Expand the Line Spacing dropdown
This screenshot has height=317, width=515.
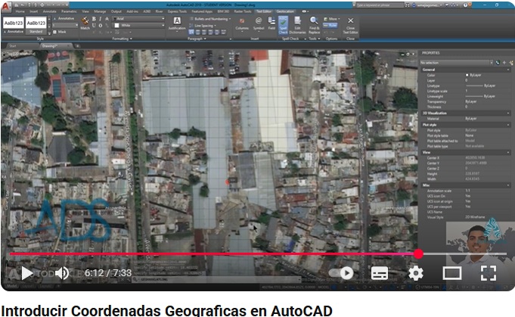point(206,25)
